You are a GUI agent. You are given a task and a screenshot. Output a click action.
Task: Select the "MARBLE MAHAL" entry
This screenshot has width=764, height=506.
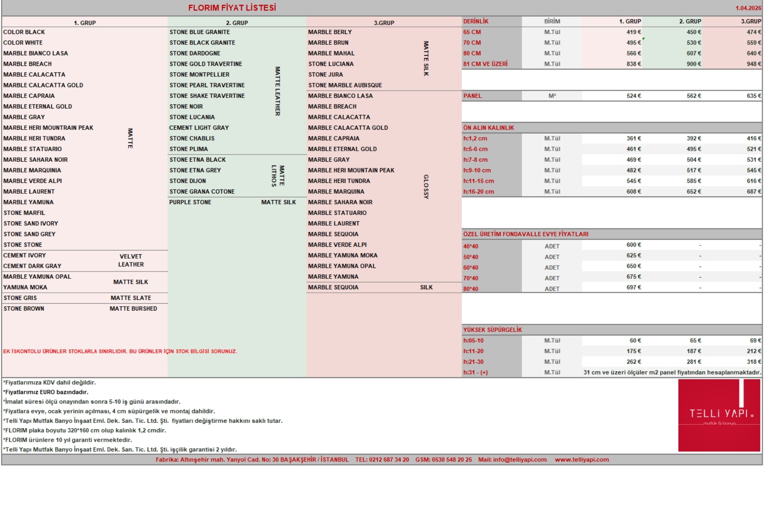pyautogui.click(x=331, y=53)
